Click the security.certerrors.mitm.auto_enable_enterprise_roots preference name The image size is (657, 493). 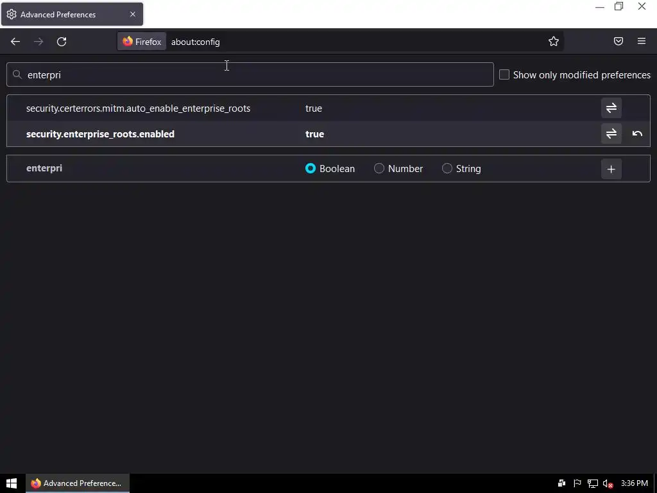pos(139,108)
